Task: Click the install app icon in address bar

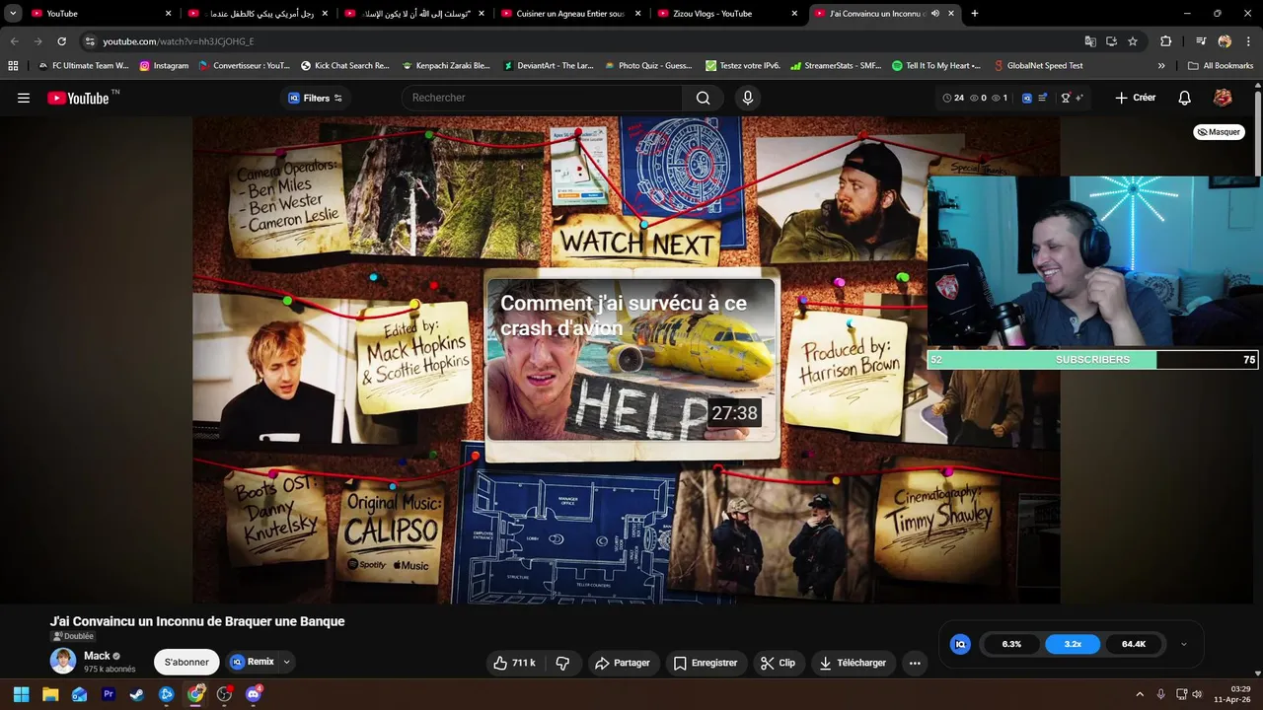Action: (x=1111, y=41)
